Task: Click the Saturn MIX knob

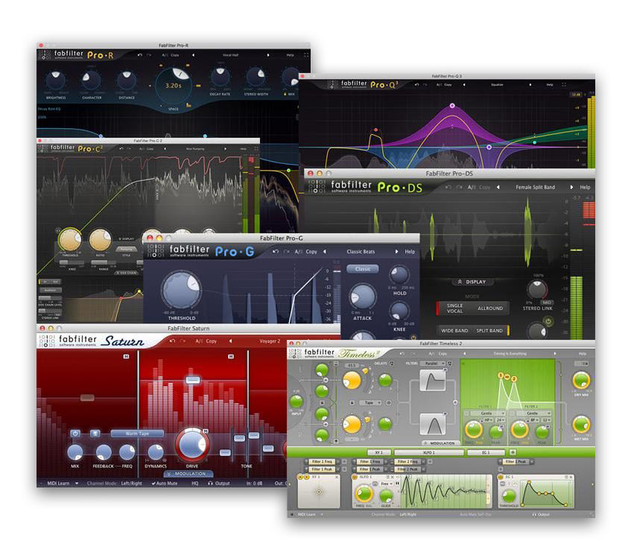Action: (74, 452)
